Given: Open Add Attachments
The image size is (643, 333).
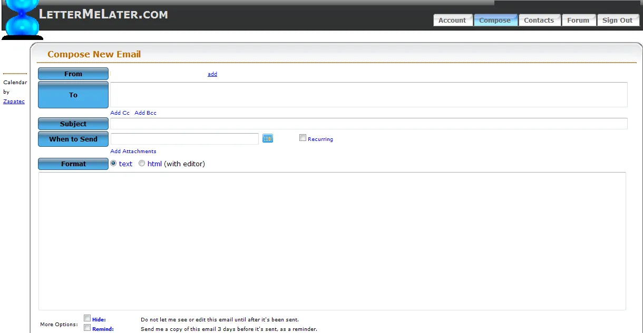Looking at the screenshot, I should tap(133, 151).
